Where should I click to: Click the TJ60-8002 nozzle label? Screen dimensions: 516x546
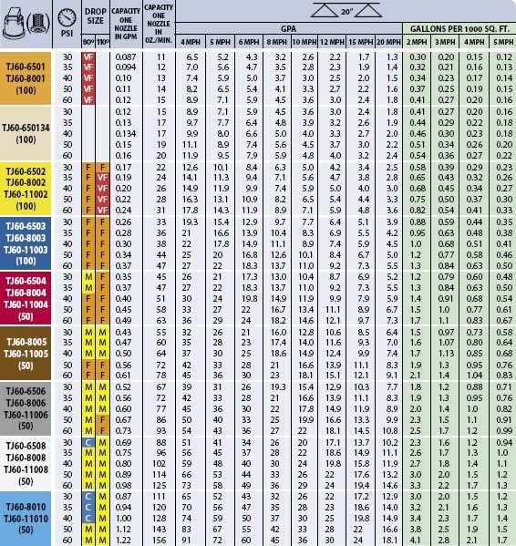26,182
